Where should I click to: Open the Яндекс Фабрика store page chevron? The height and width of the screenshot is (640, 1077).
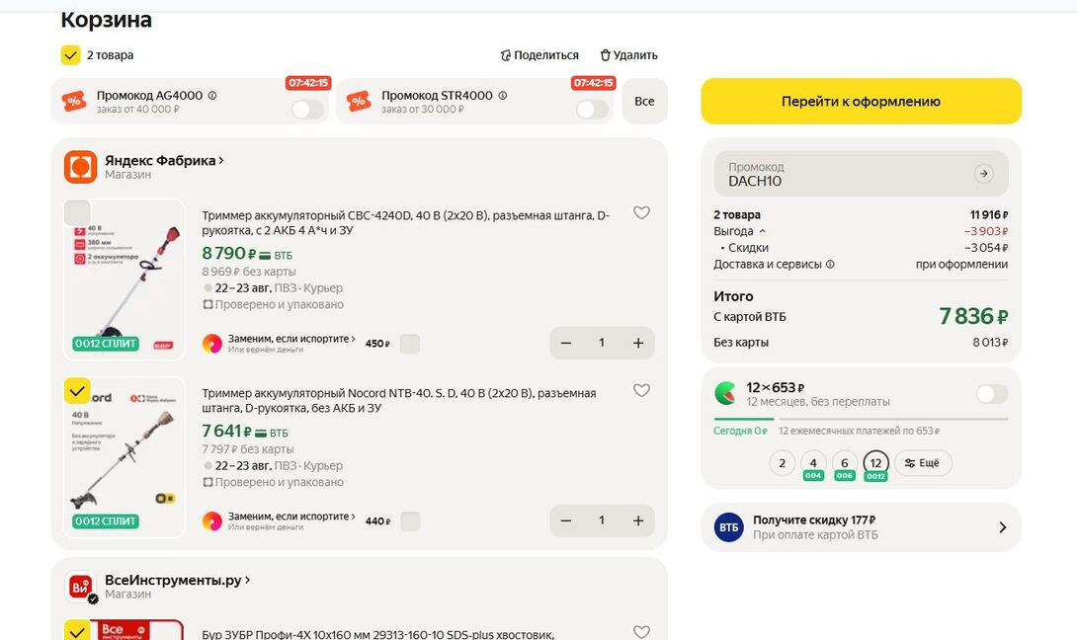221,160
